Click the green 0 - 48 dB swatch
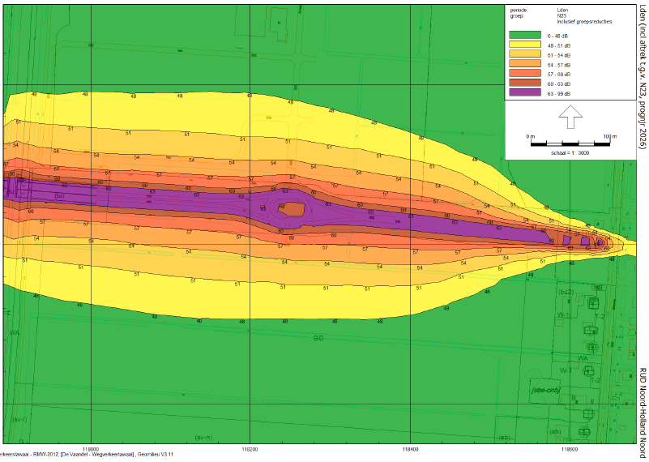 [x=523, y=36]
